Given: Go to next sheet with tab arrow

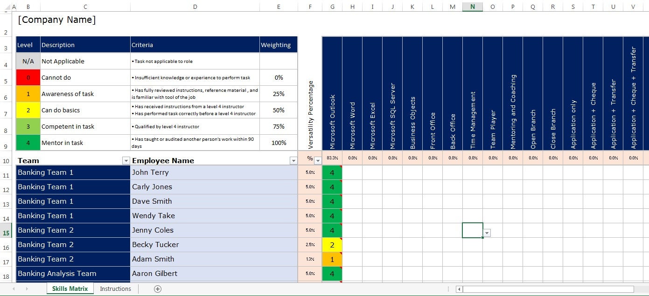Looking at the screenshot, I should (27, 289).
